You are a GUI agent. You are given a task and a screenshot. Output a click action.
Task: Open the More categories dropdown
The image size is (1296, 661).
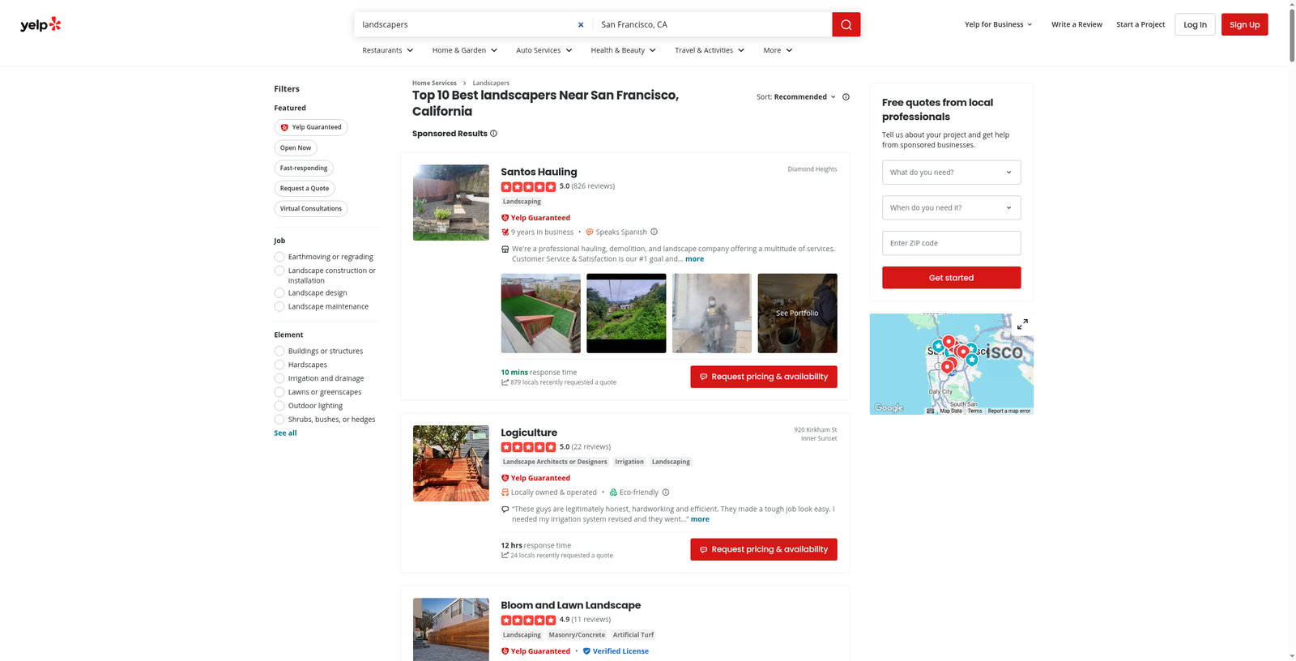778,50
